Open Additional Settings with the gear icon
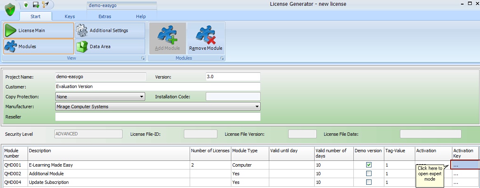The height and width of the screenshot is (188, 480). pyautogui.click(x=110, y=30)
